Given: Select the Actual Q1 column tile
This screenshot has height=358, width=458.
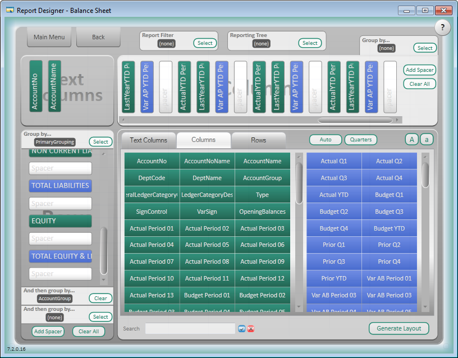Looking at the screenshot, I should tap(334, 161).
